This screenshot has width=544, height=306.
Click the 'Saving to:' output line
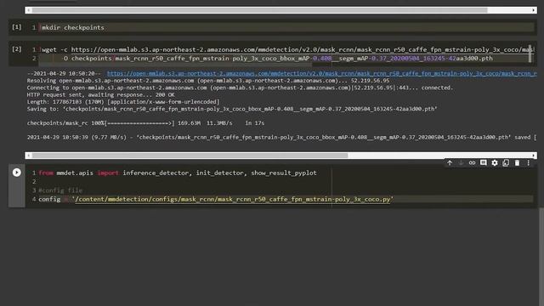point(232,109)
